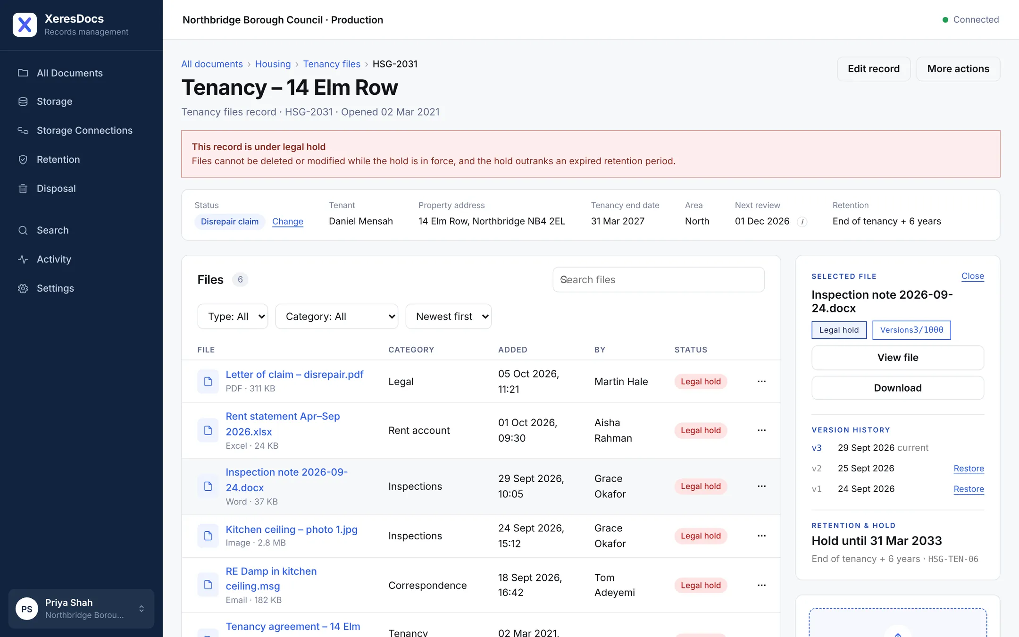The width and height of the screenshot is (1019, 637).
Task: Open row options for Rent statement
Action: pos(761,430)
